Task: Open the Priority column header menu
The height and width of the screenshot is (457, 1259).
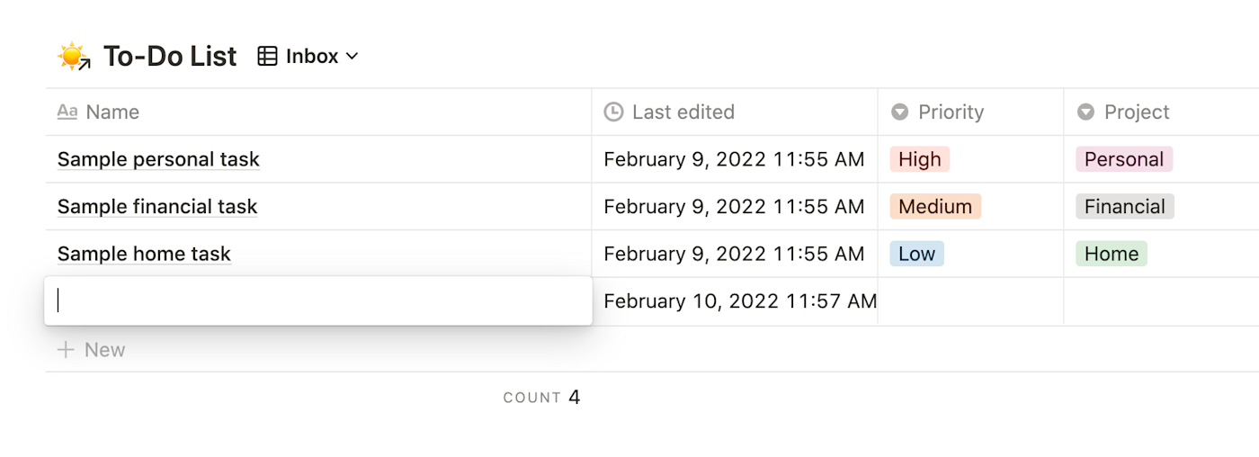Action: [951, 112]
